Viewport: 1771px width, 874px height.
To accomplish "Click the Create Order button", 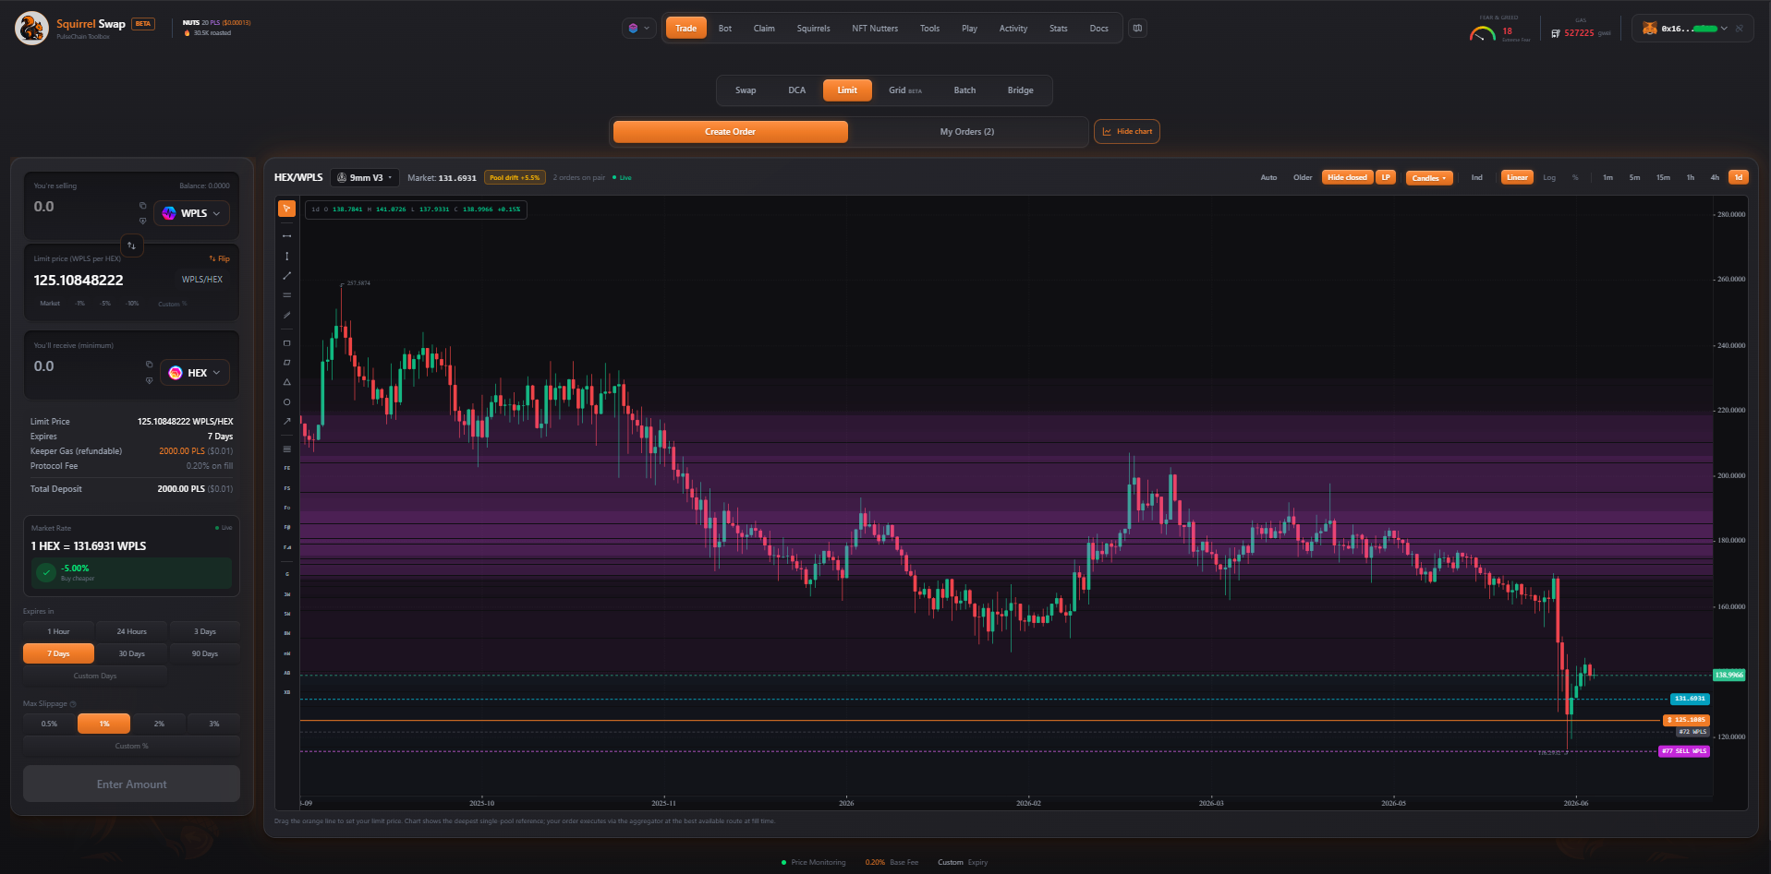I will pos(730,132).
